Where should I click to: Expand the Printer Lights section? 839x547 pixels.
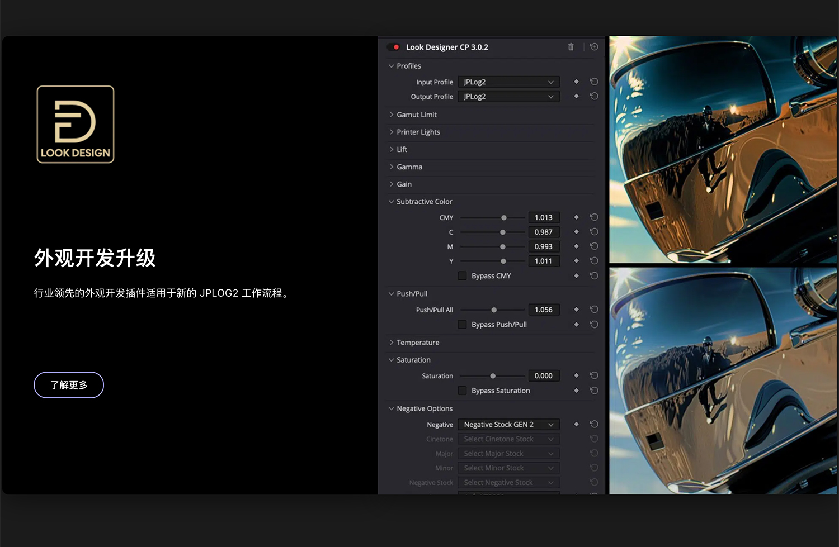coord(419,132)
